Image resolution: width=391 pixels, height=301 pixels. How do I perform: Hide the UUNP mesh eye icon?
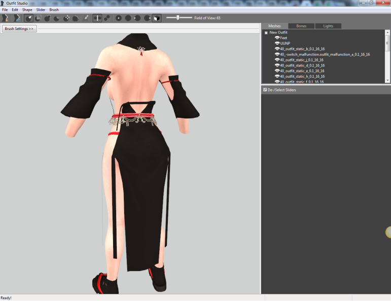[x=277, y=44]
